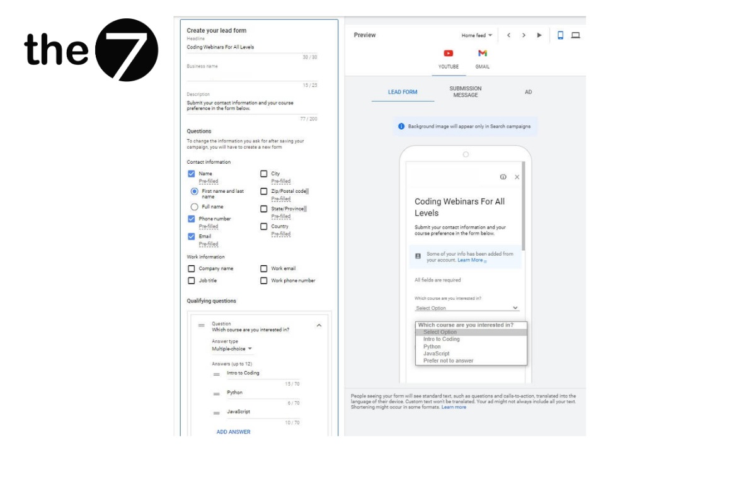
Task: Click into the Business name field
Action: coord(252,76)
